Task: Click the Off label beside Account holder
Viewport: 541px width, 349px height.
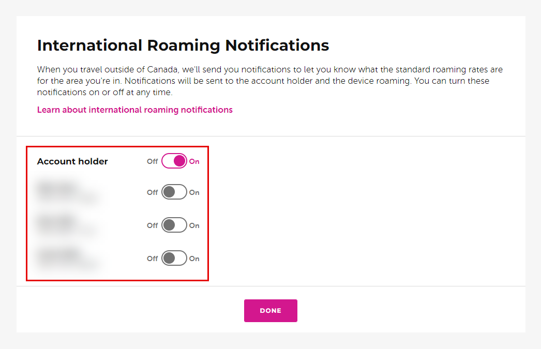Action: point(152,161)
